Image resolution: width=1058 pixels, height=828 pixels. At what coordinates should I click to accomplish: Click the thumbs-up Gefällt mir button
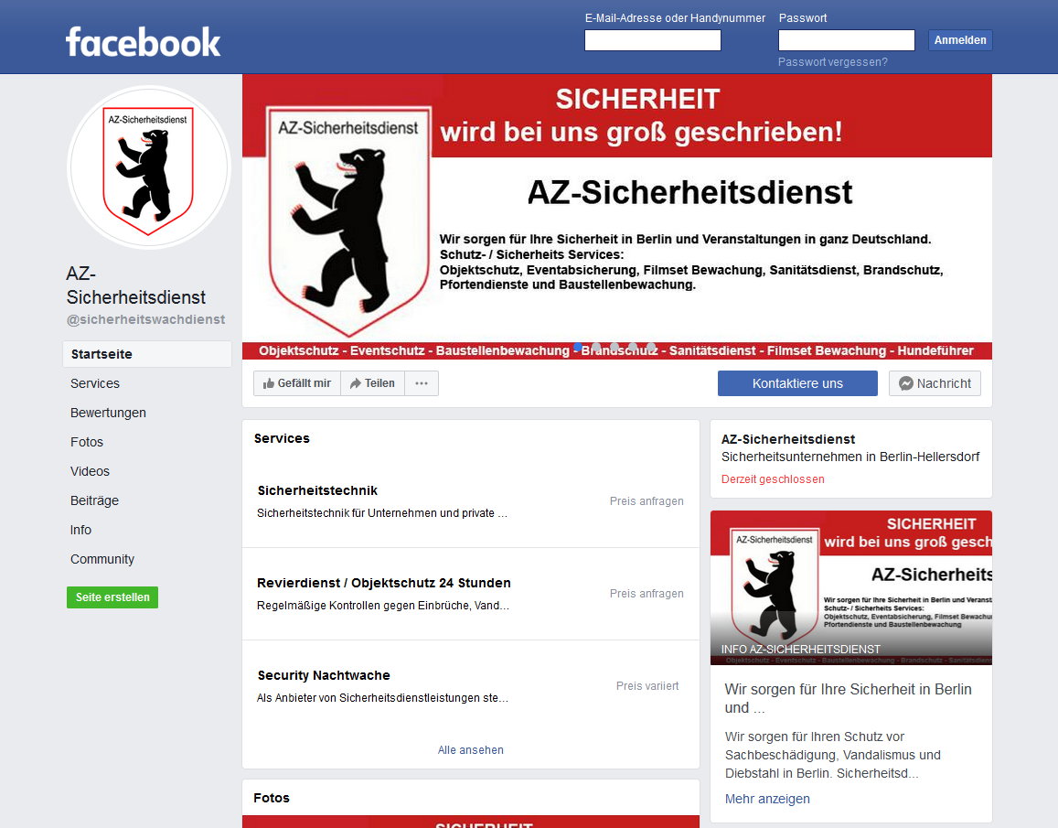(297, 383)
